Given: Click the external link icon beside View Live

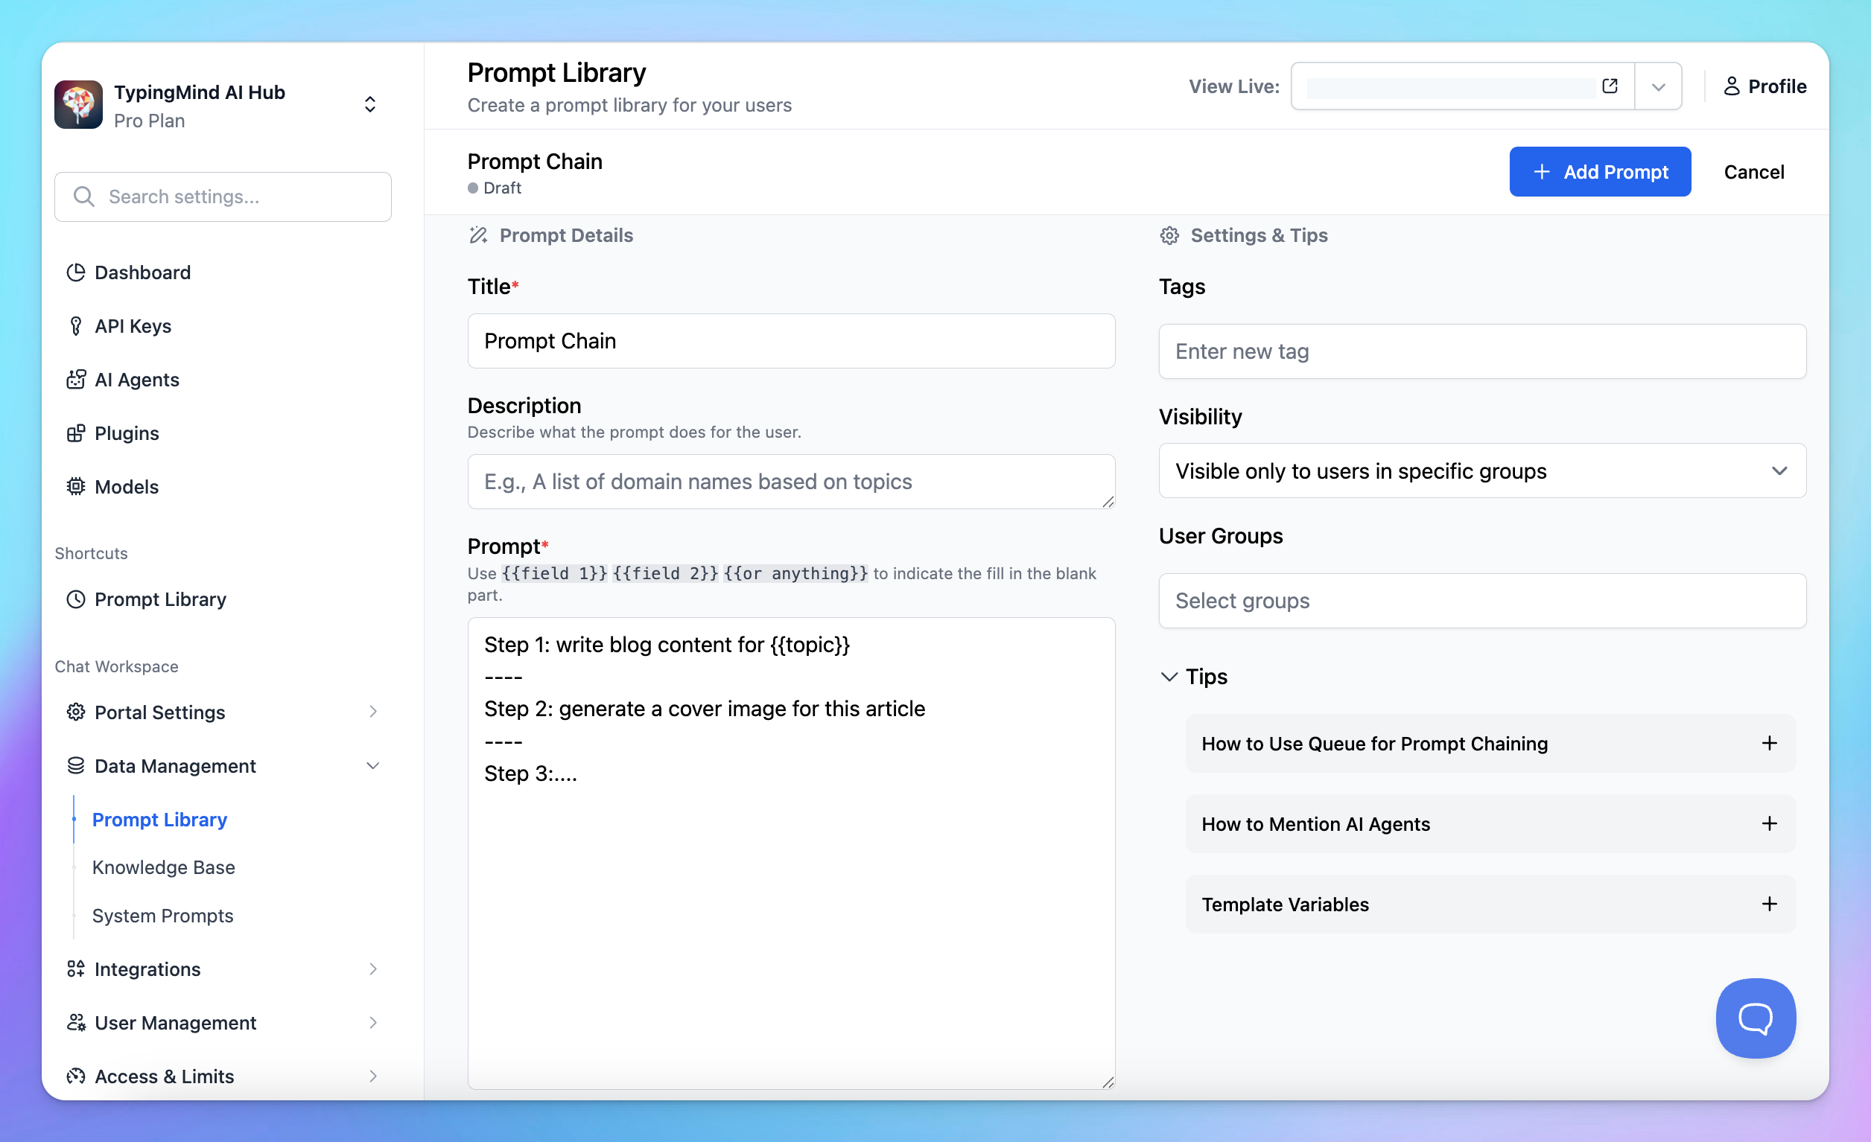Looking at the screenshot, I should (x=1609, y=86).
